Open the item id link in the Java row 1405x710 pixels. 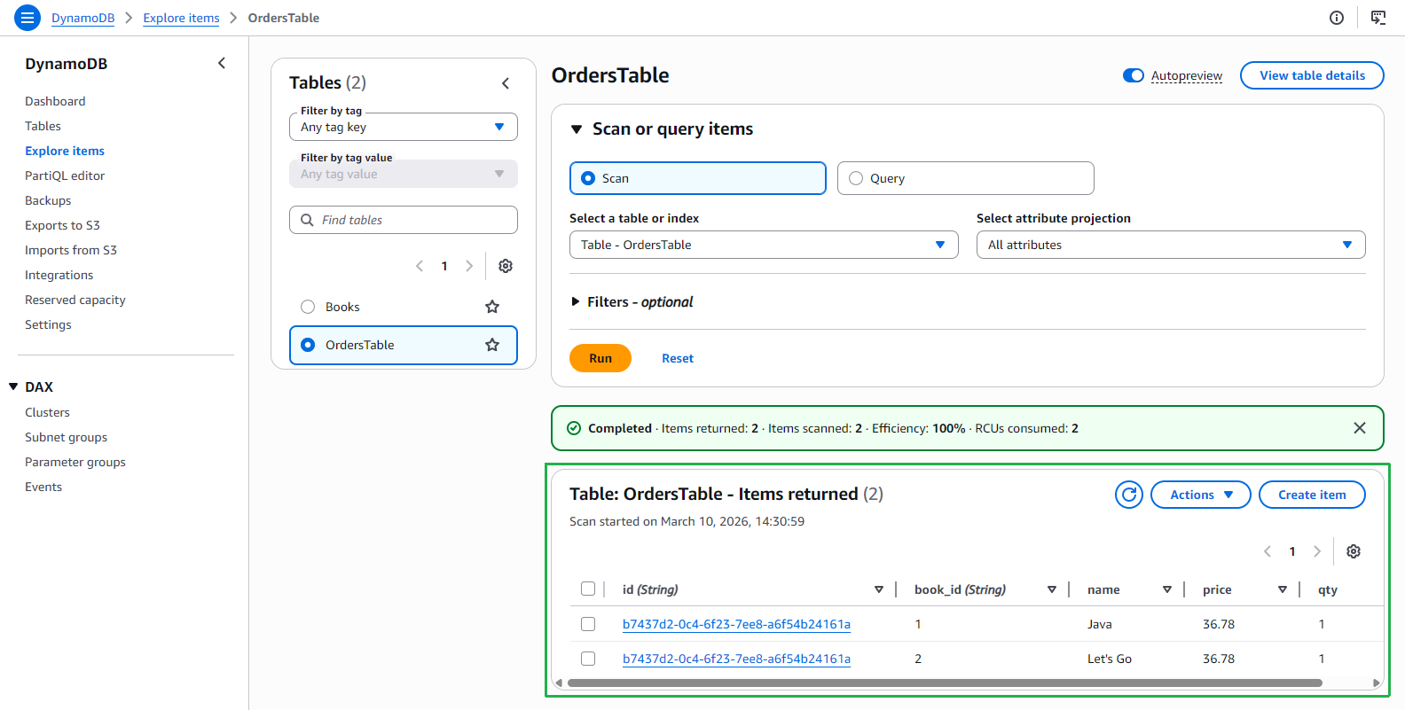[x=736, y=624]
